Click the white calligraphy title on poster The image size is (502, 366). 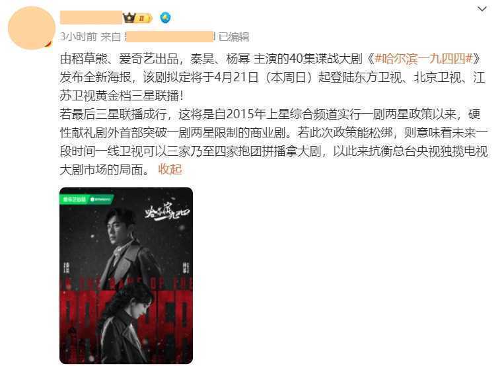pos(167,213)
